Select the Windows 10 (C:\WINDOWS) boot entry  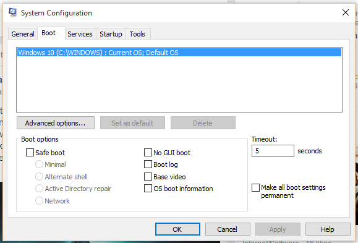coord(179,53)
